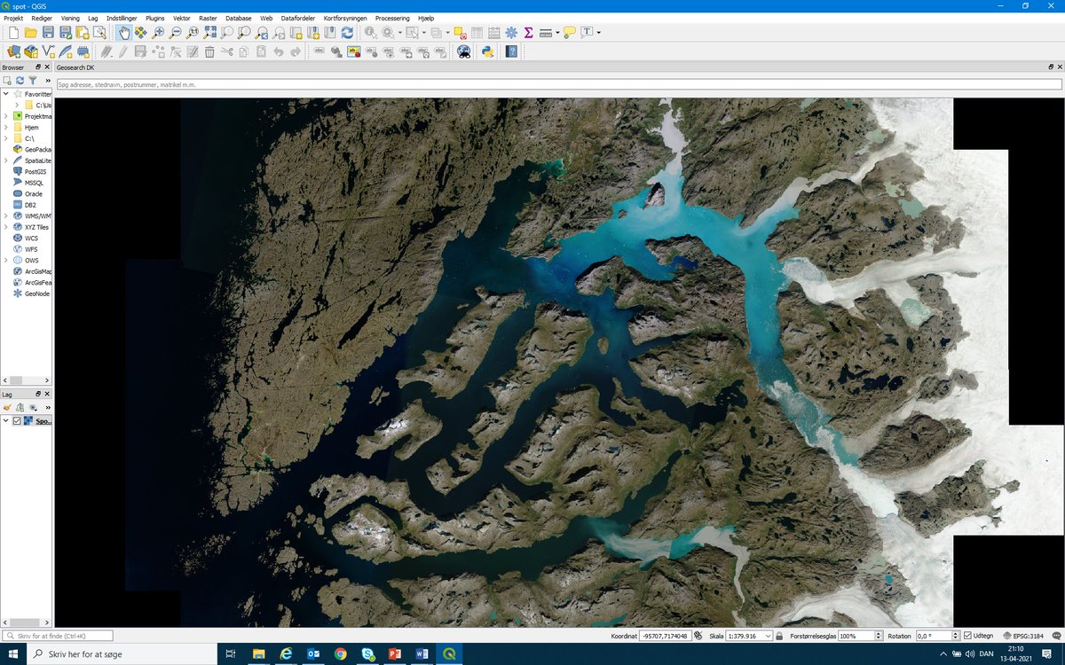Image resolution: width=1065 pixels, height=665 pixels.
Task: Open an existing project from the toolbar
Action: (x=30, y=32)
